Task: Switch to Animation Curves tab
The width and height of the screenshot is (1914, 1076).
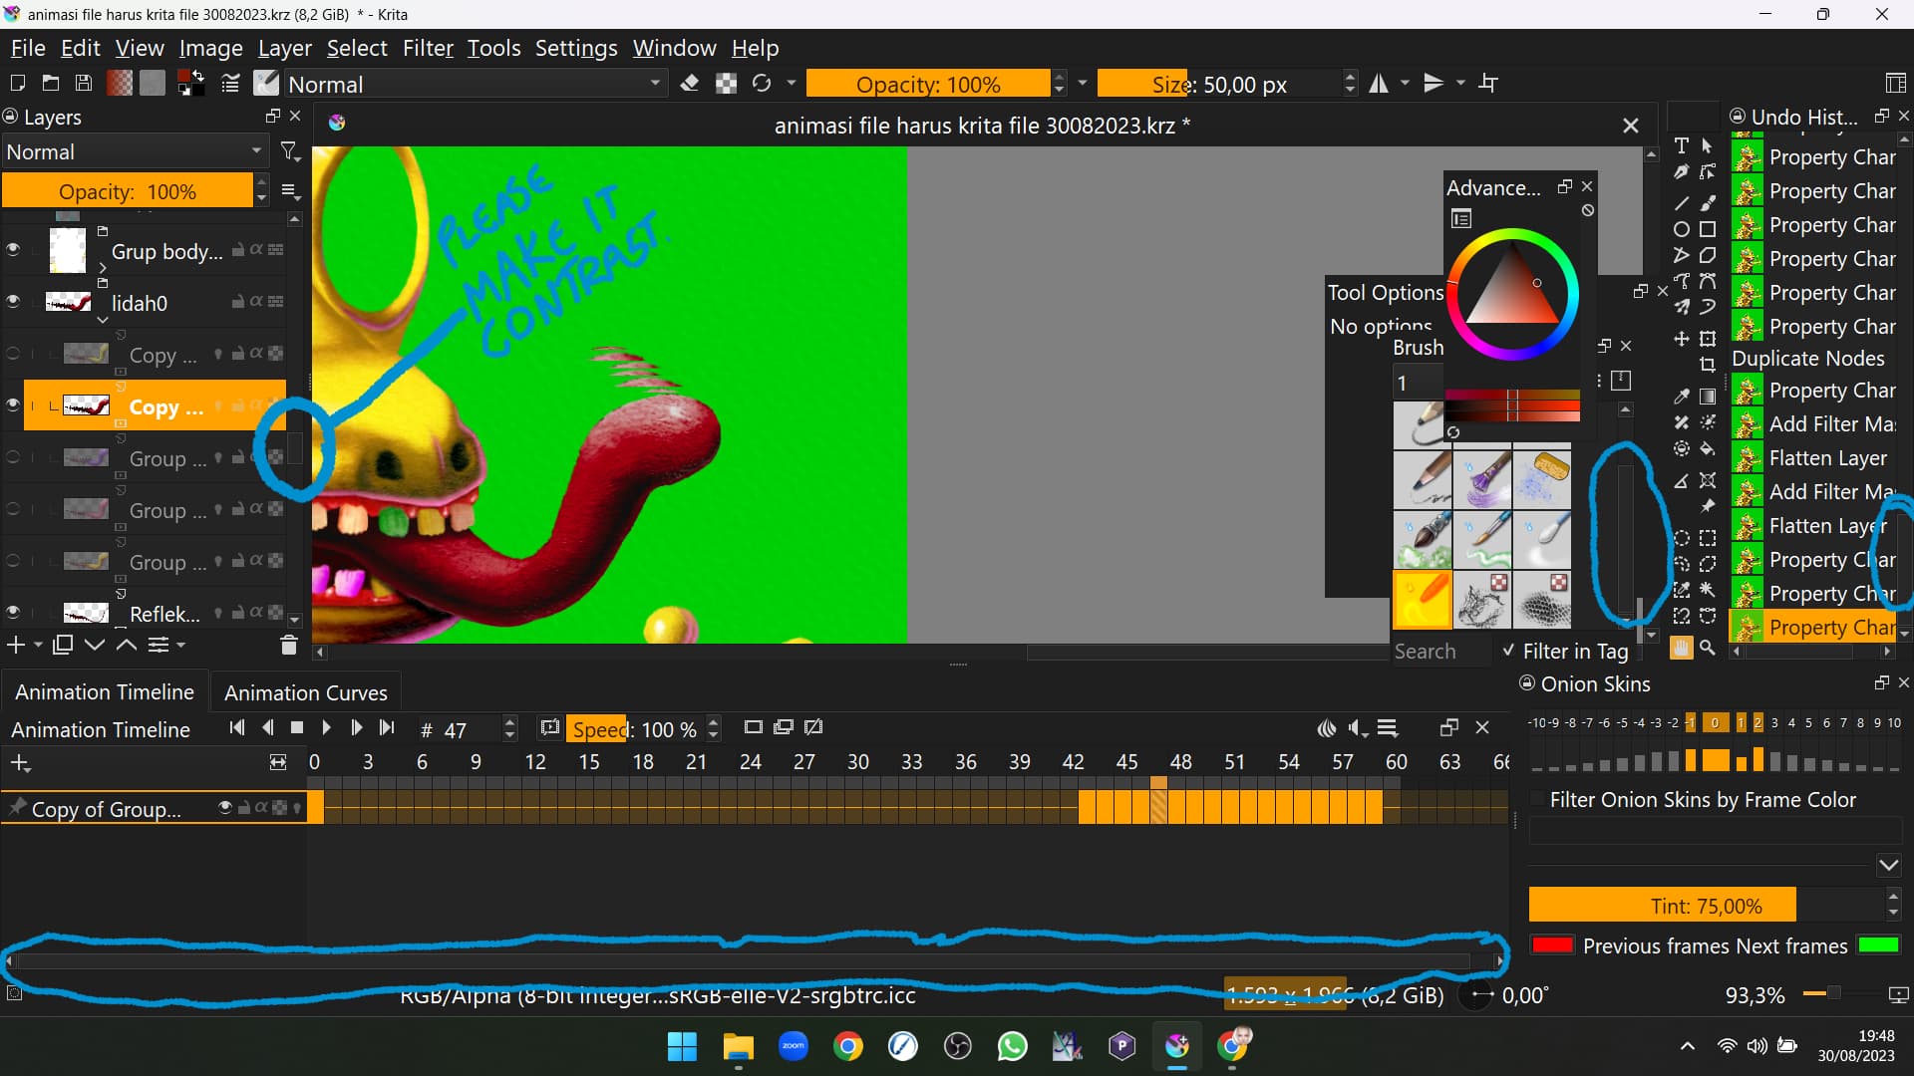Action: pyautogui.click(x=305, y=692)
